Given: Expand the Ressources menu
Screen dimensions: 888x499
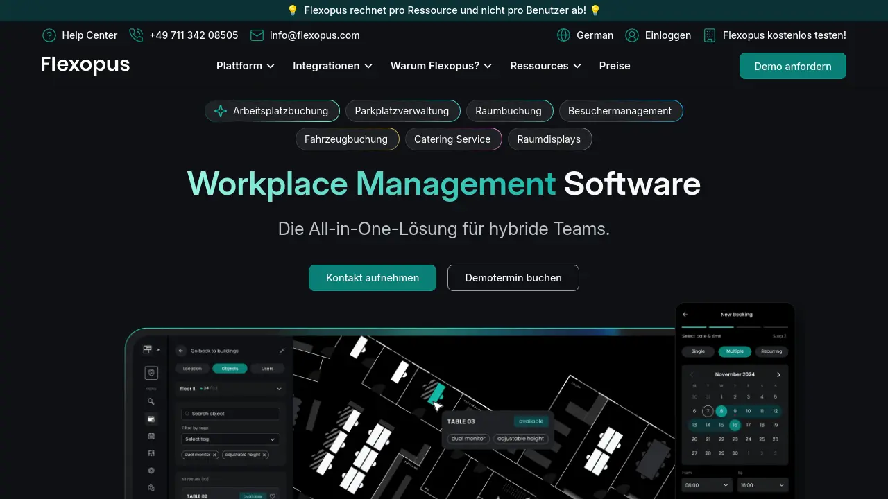Looking at the screenshot, I should tap(546, 66).
